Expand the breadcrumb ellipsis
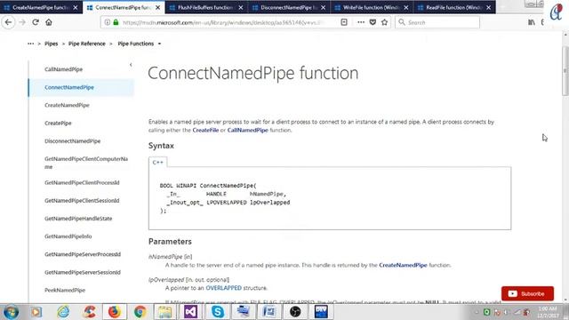The width and height of the screenshot is (569, 320). [x=31, y=44]
